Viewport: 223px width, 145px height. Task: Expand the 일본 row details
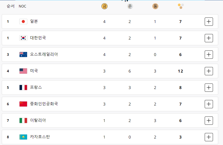(209, 21)
